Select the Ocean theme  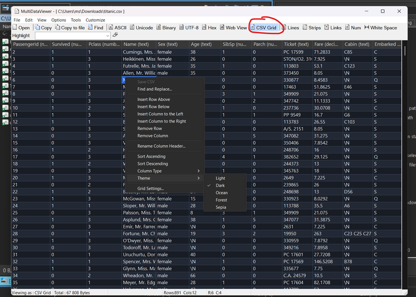[x=225, y=193]
